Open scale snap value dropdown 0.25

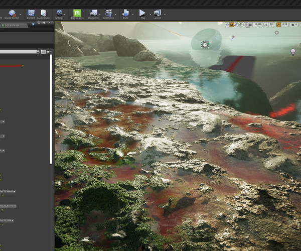(x=284, y=25)
